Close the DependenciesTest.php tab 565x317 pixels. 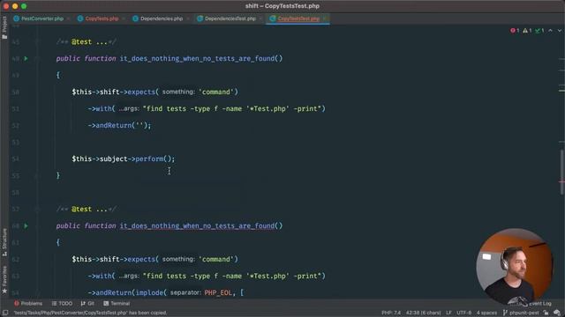(260, 18)
